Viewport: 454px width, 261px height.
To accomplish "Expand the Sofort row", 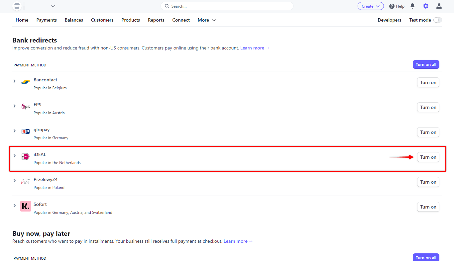I will tap(14, 206).
